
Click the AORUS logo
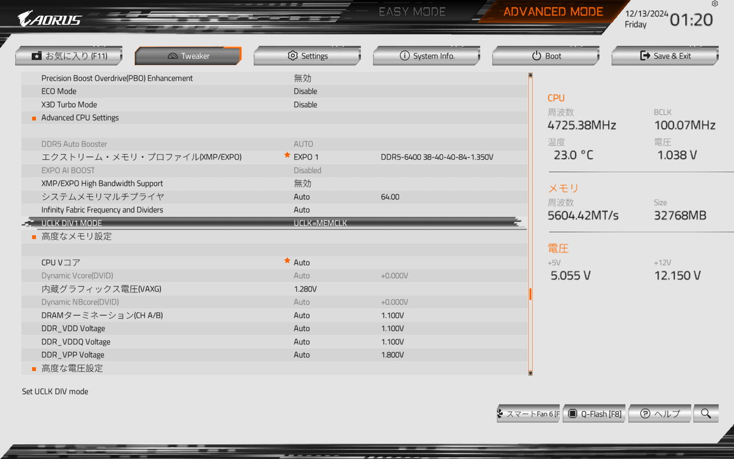tap(49, 19)
